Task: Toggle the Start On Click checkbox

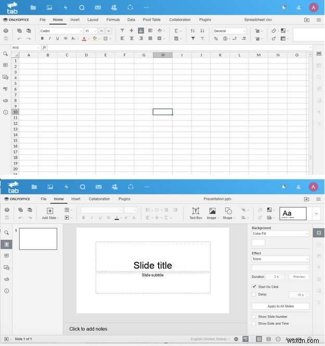Action: tap(254, 287)
